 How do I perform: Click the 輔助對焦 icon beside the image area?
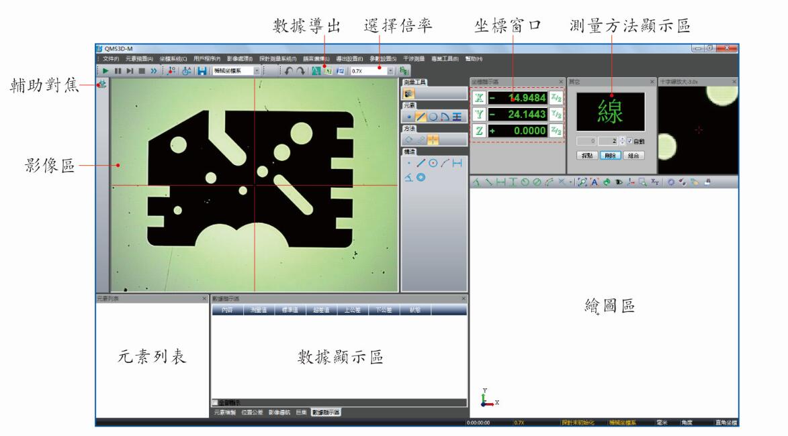101,84
